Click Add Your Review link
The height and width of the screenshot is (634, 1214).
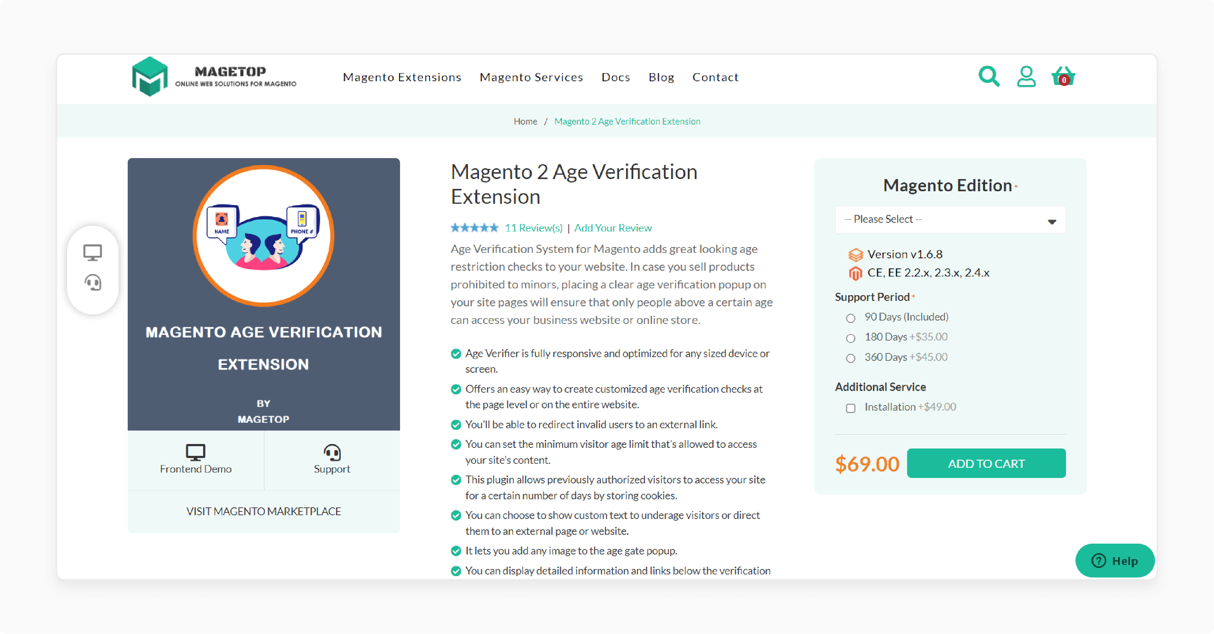[613, 228]
